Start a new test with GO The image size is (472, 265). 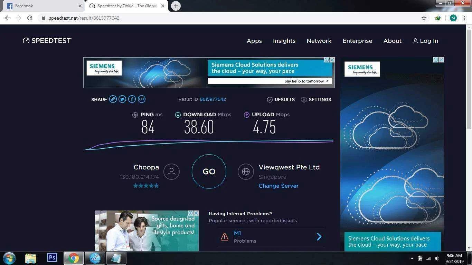tap(209, 171)
